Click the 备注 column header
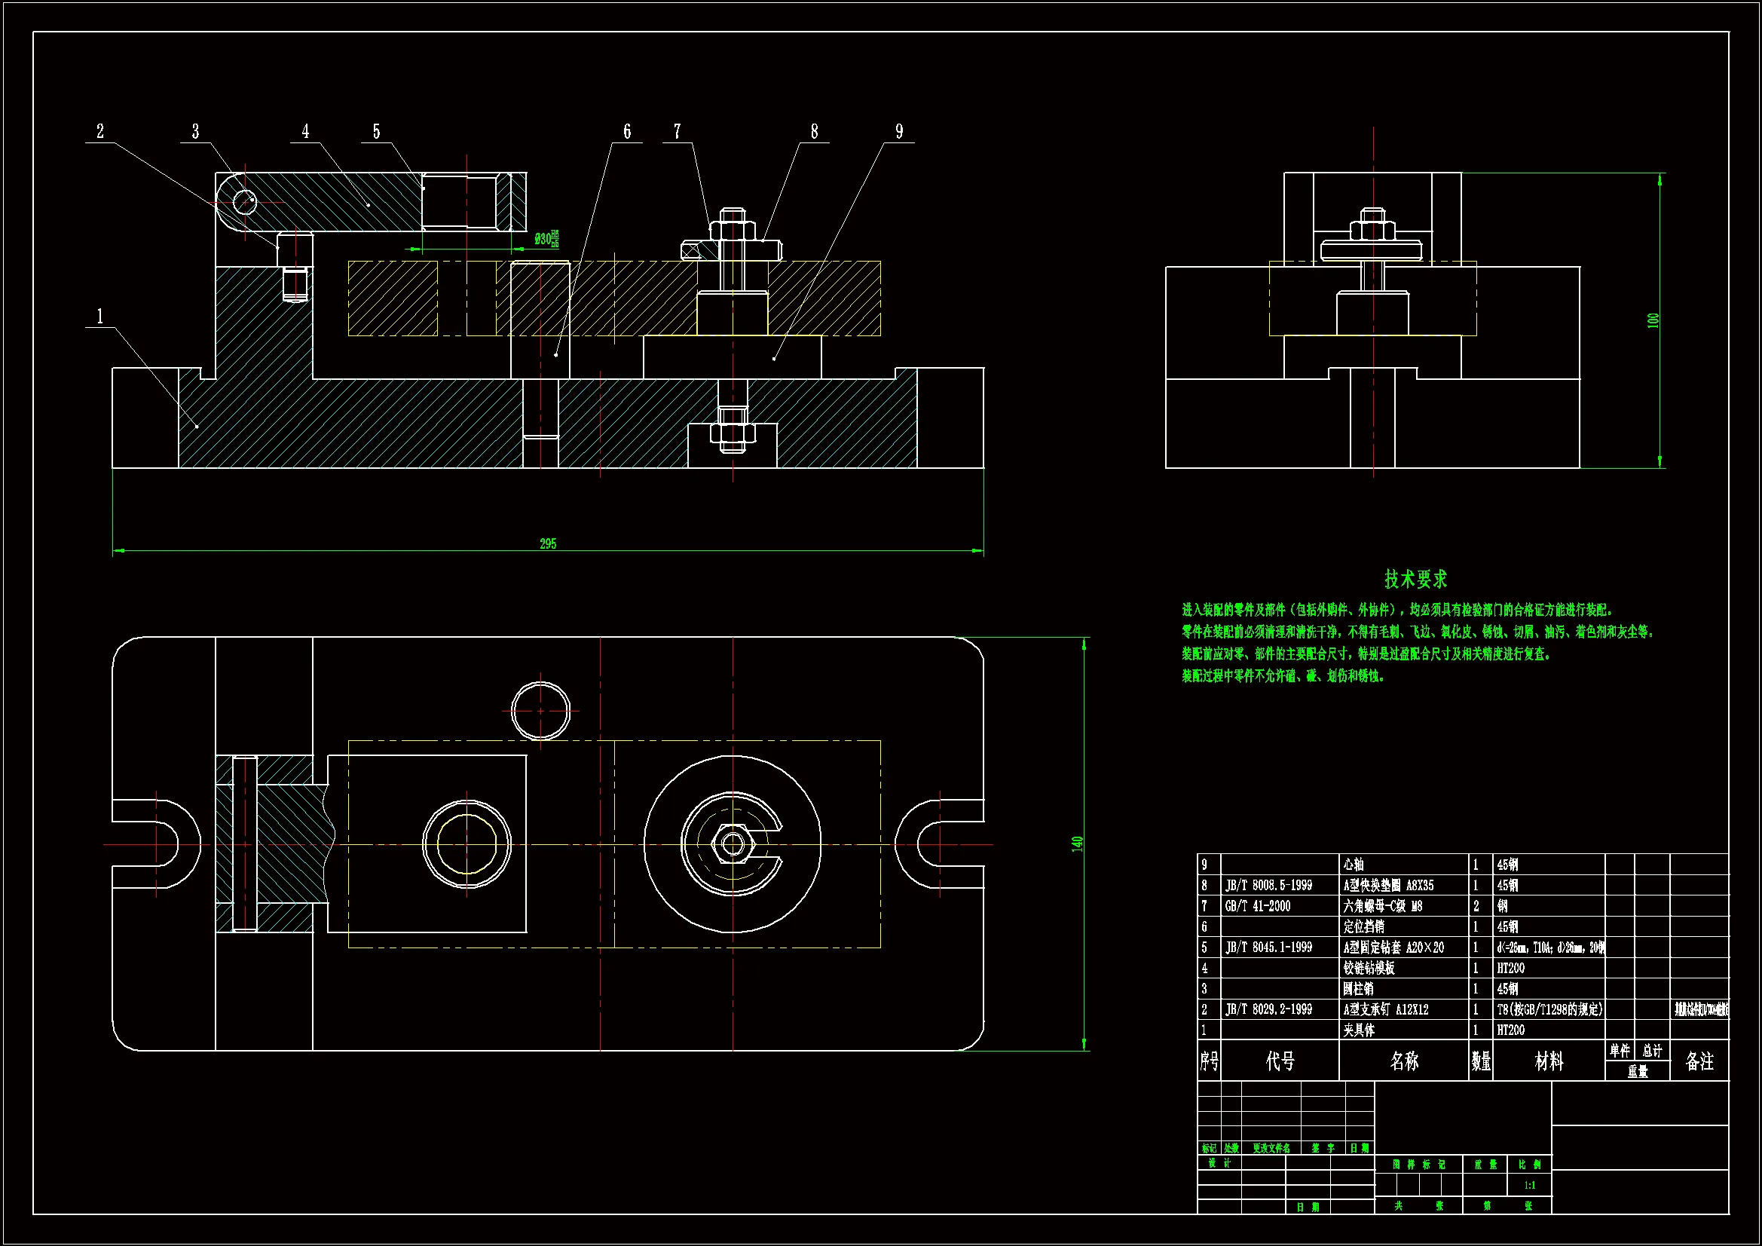Screen dimensions: 1762x1246 [x=1699, y=1061]
